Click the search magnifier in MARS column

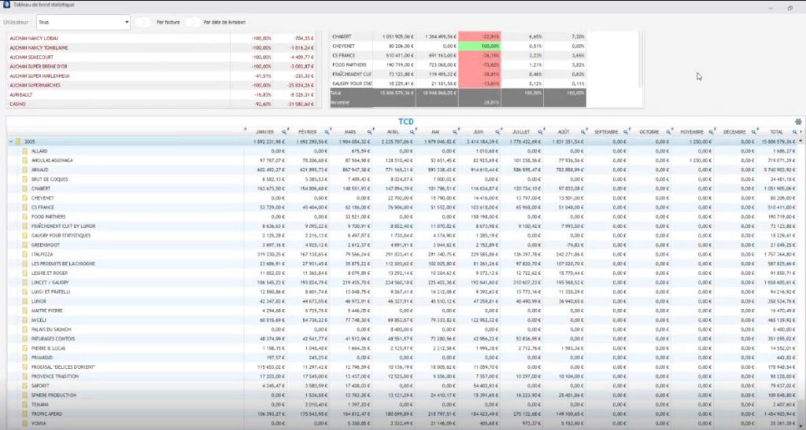(370, 132)
